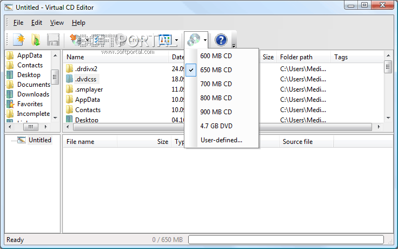Select the Untitled virtual CD node
Screen dimensions: 398x249
pos(39,140)
